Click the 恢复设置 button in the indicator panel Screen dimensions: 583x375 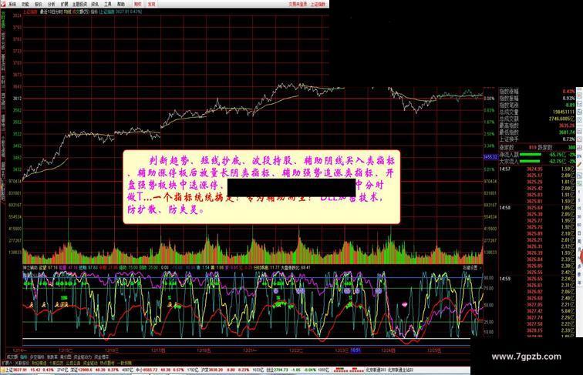coord(470,267)
